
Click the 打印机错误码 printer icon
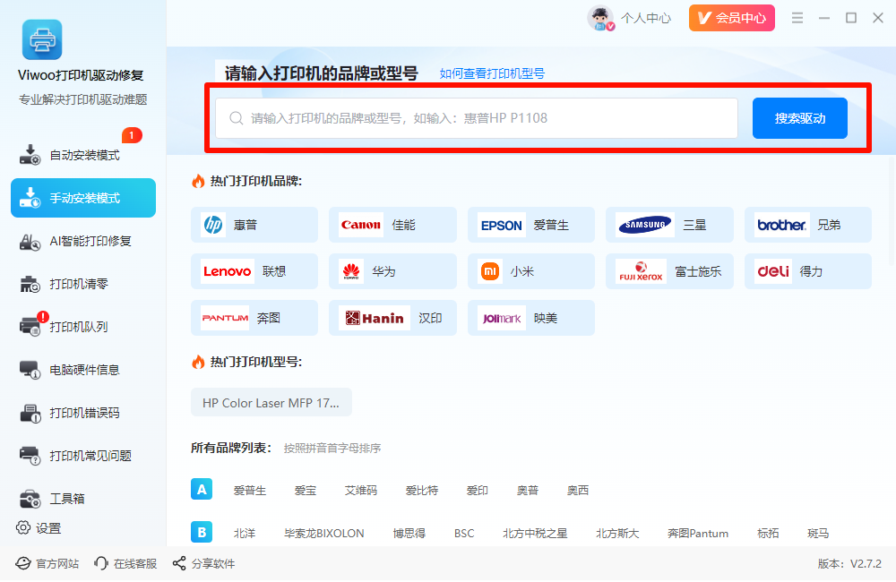(x=30, y=413)
